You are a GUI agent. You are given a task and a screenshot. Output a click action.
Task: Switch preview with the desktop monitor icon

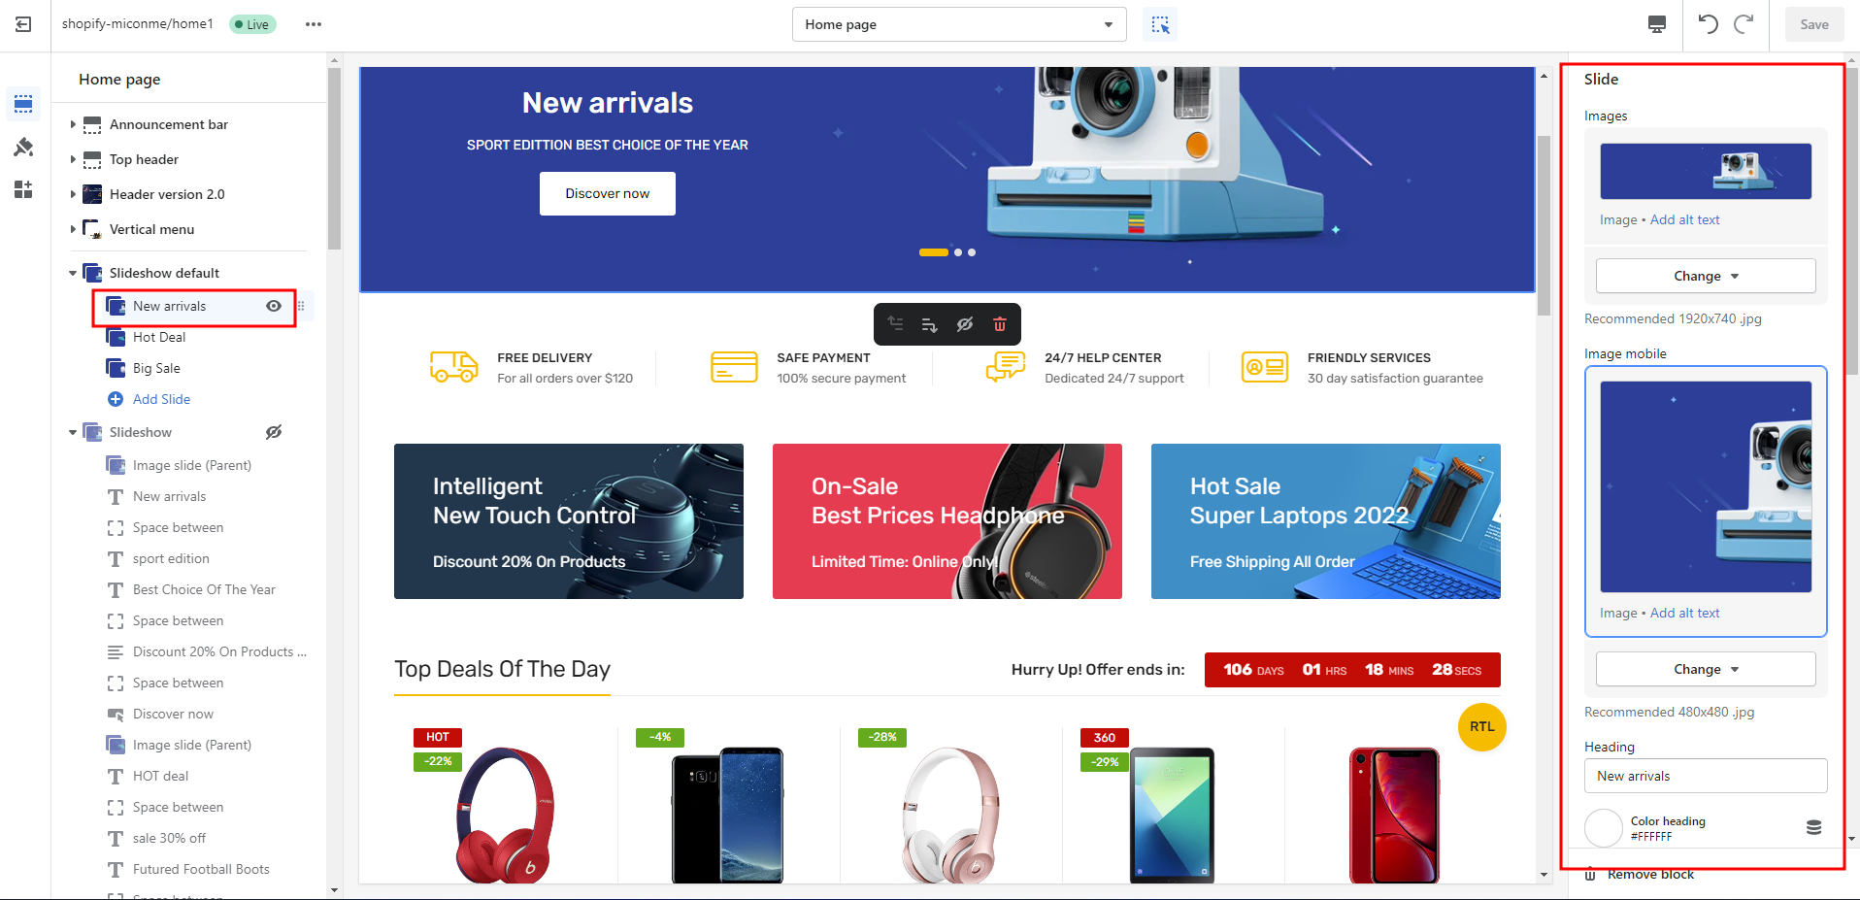pos(1657,24)
